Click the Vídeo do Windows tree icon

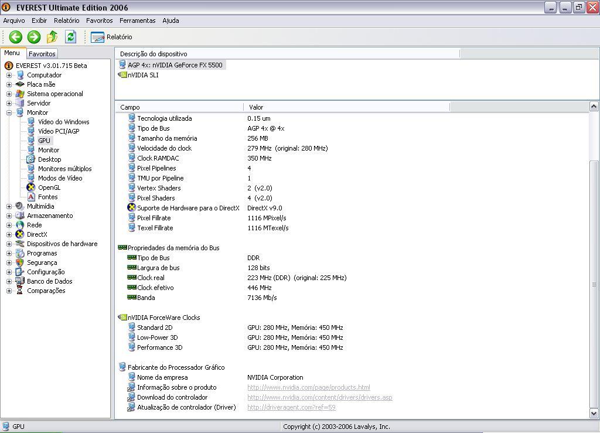click(31, 122)
